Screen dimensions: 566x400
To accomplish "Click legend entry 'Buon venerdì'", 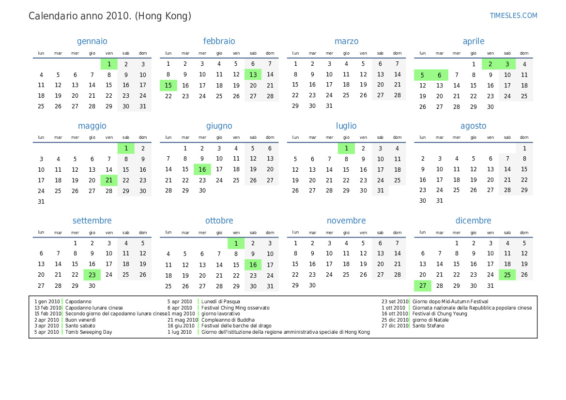I will point(80,320).
